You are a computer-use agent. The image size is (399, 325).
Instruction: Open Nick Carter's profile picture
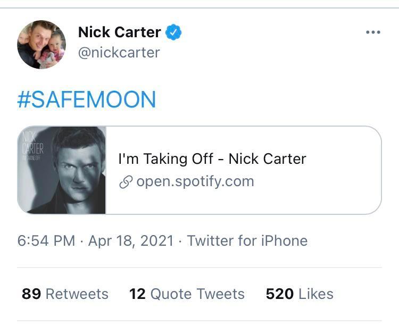[x=41, y=45]
